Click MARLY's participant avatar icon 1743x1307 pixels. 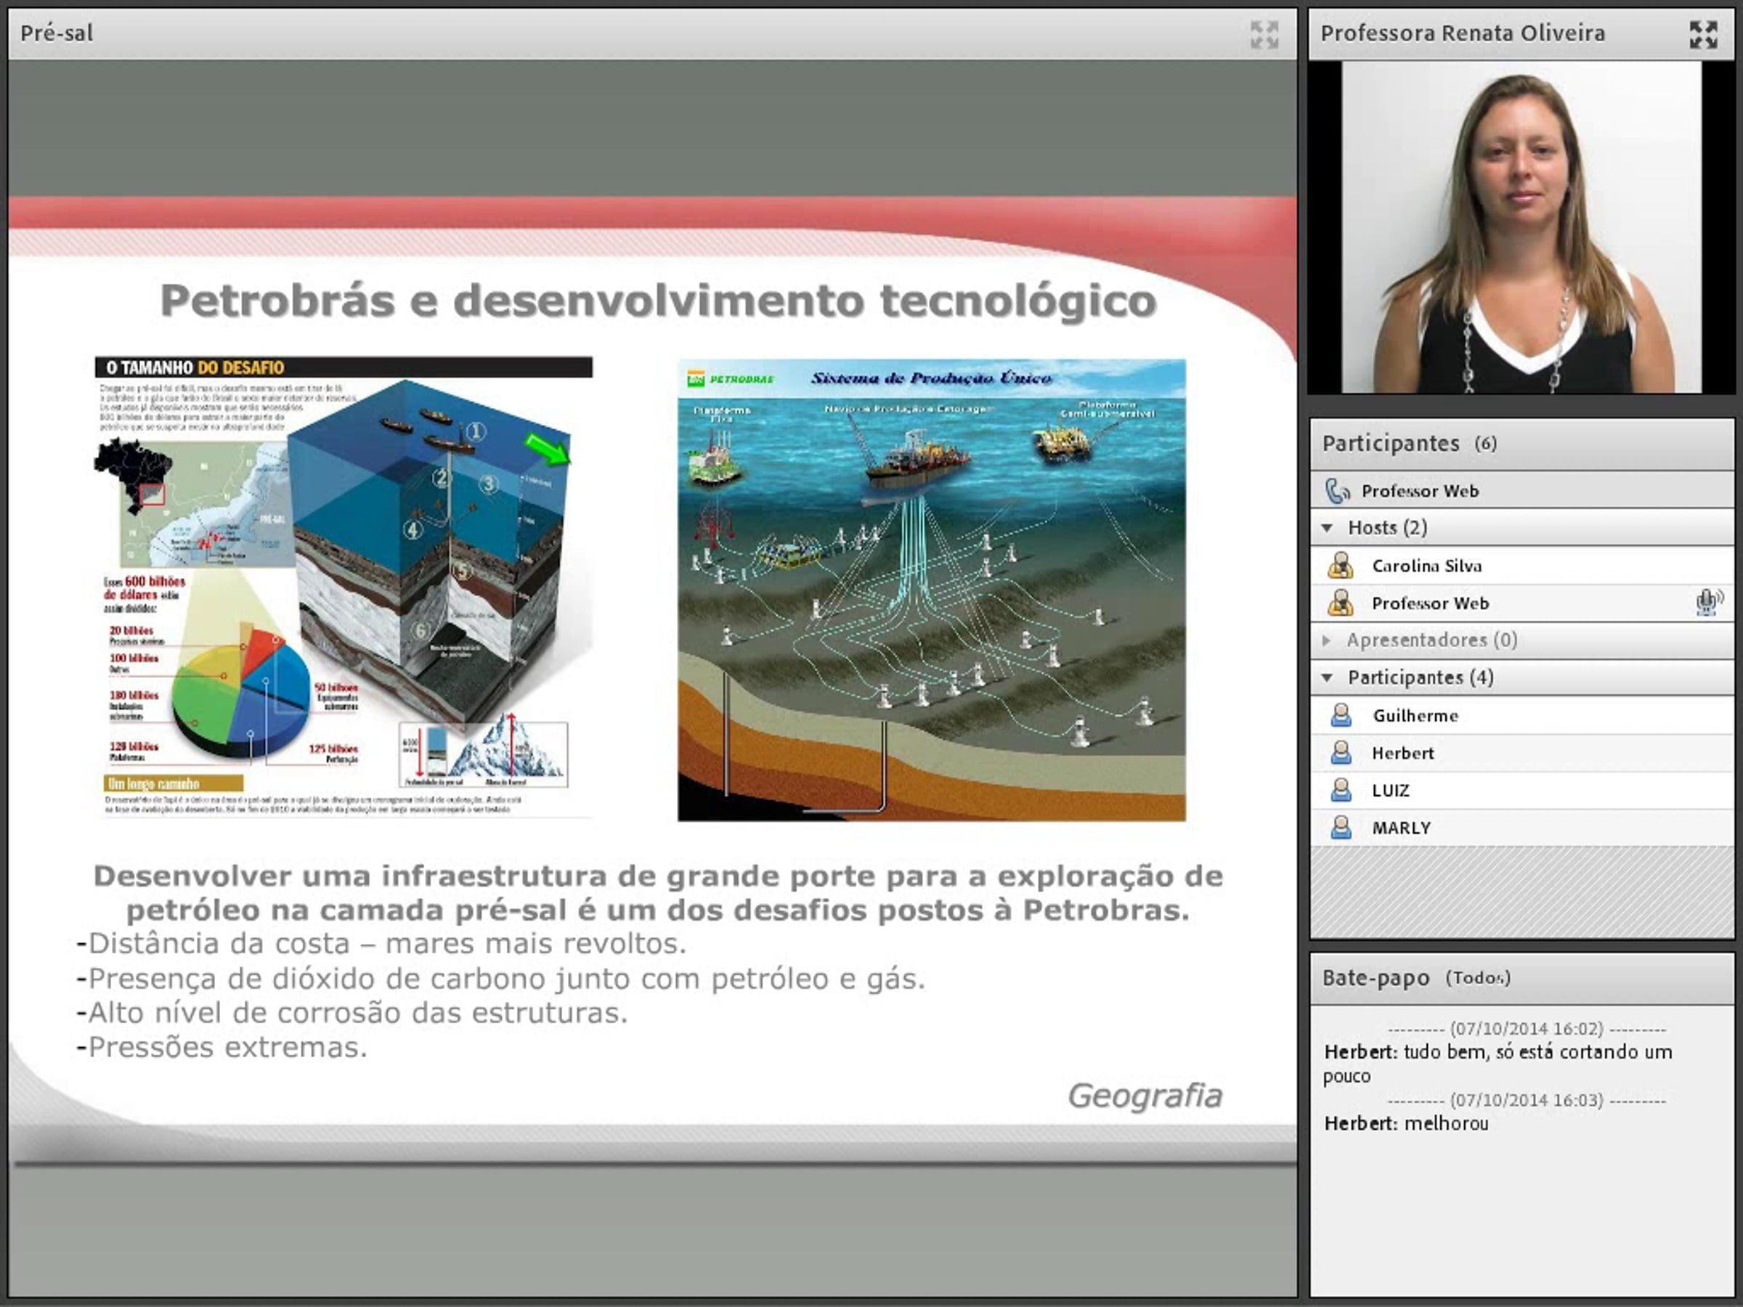(x=1341, y=827)
